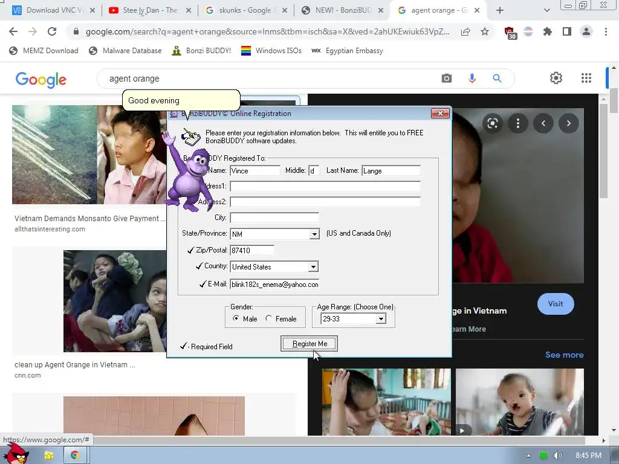Image resolution: width=619 pixels, height=464 pixels.
Task: Close the BonziBUDDY Online Registration dialog
Action: (x=440, y=114)
